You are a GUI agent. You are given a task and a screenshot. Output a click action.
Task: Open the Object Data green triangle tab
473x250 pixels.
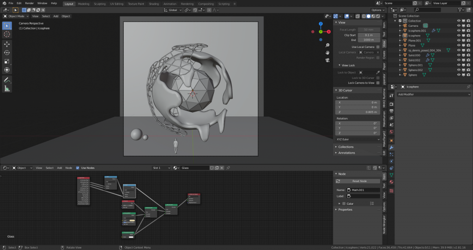coord(391,175)
